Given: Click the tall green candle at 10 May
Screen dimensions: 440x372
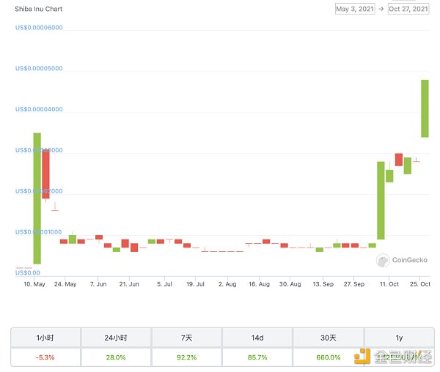Looking at the screenshot, I should (x=37, y=198).
